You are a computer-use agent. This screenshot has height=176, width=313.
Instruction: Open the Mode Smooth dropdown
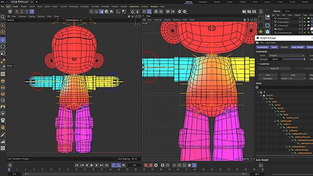point(286,56)
